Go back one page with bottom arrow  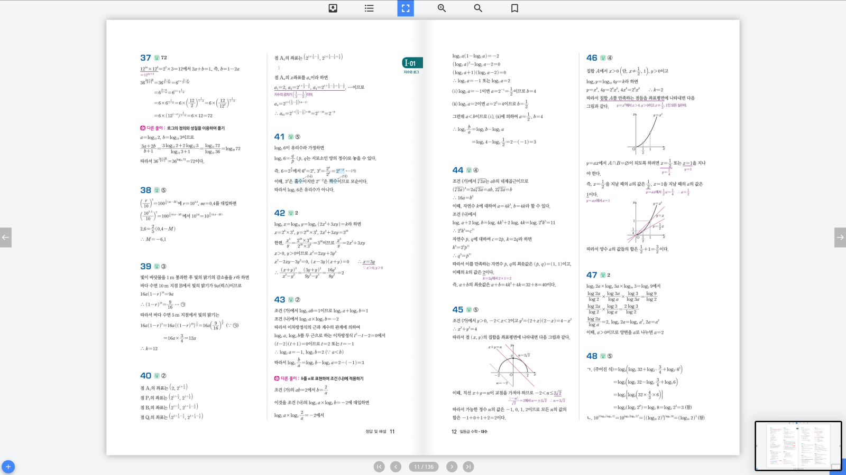pos(396,467)
